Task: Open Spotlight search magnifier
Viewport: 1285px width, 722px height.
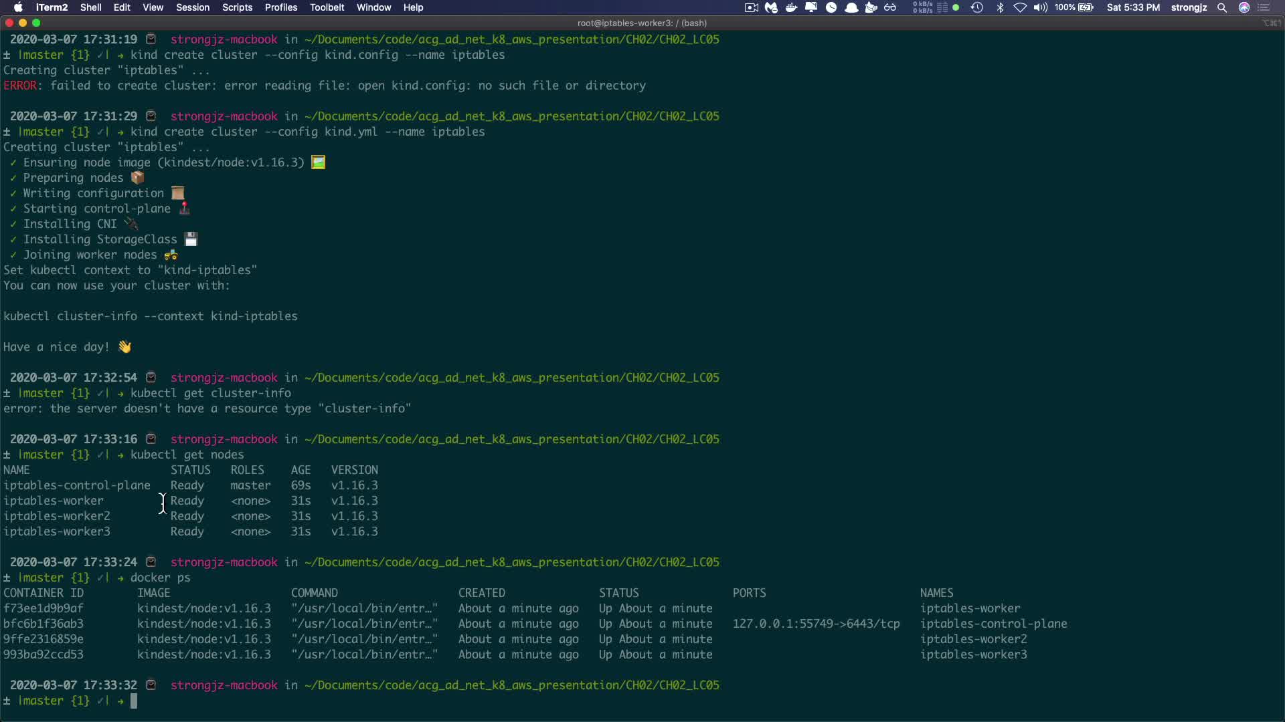Action: point(1222,7)
